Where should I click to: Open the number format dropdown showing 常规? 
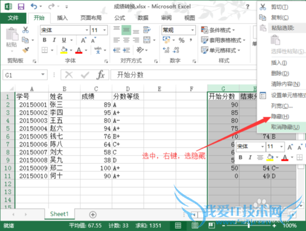click(x=193, y=31)
